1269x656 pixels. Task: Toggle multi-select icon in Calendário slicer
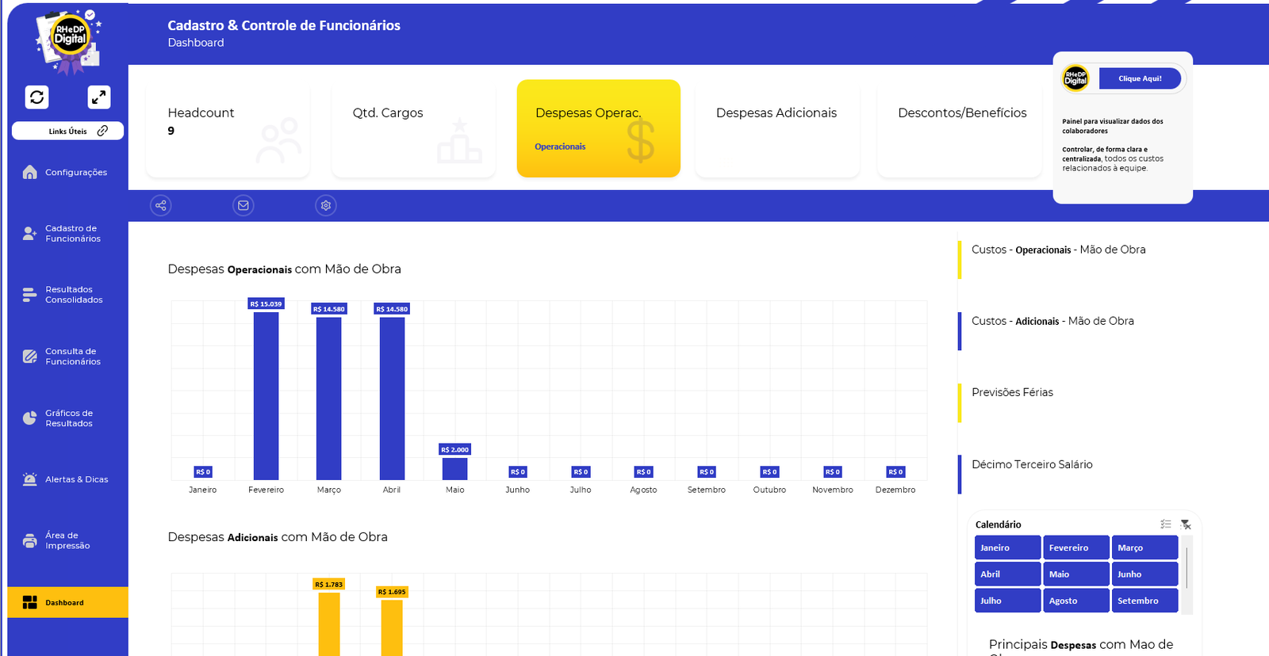1165,524
